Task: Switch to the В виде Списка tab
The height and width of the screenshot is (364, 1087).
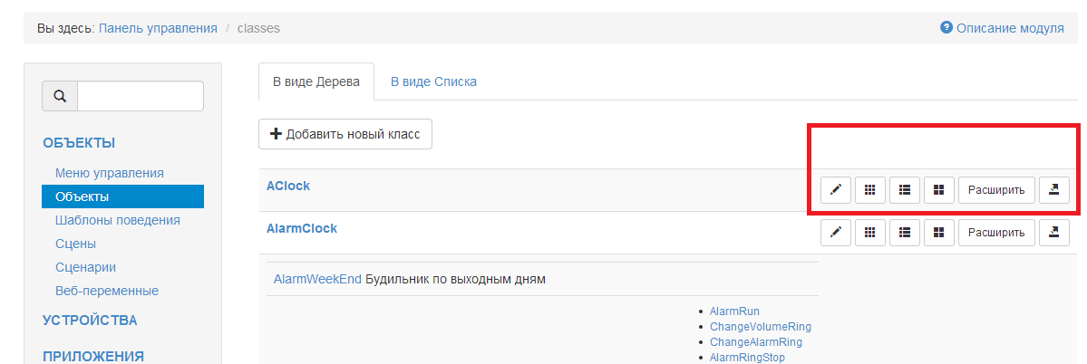Action: pos(433,81)
